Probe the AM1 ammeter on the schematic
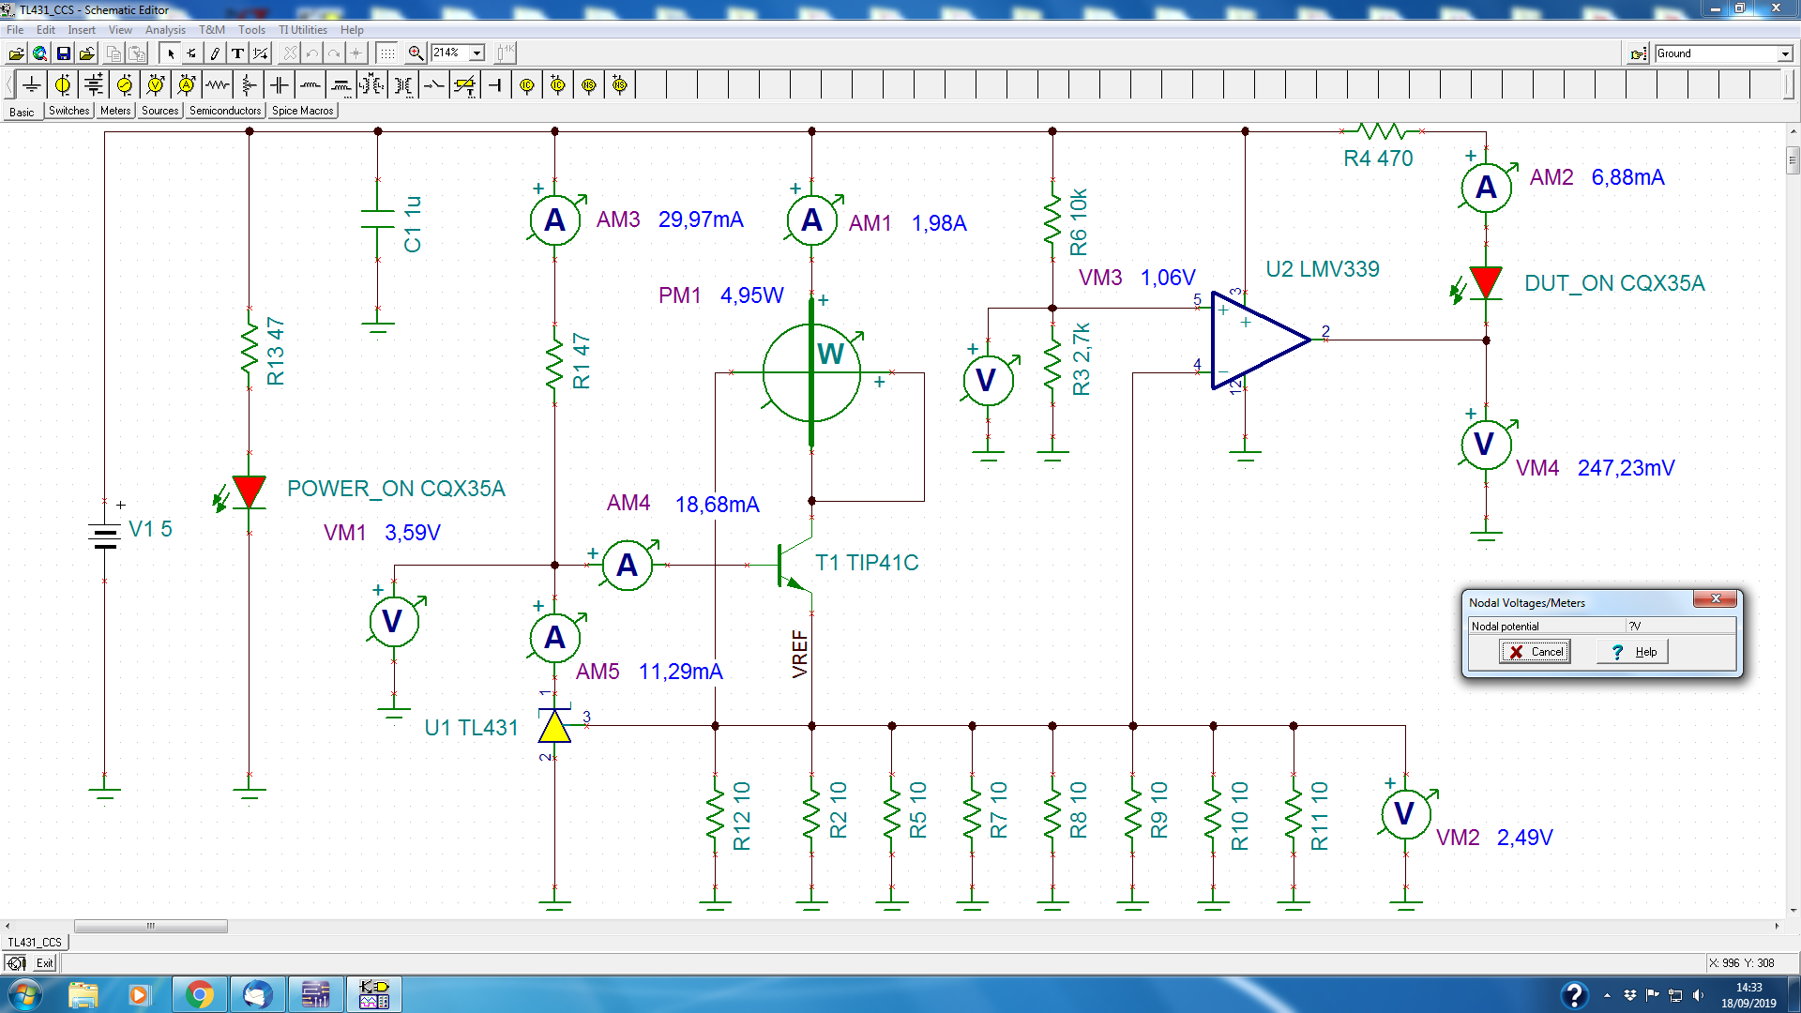 (811, 220)
